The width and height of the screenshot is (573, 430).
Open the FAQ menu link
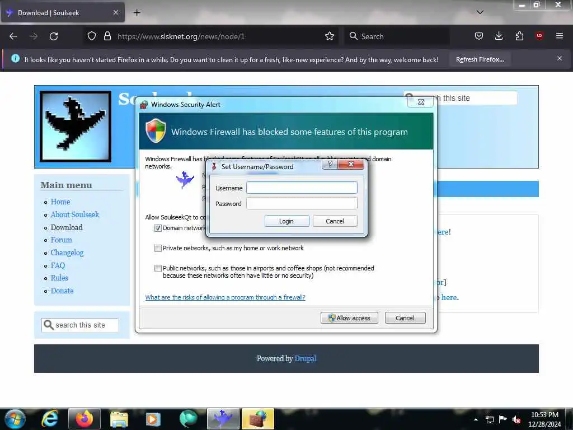tap(58, 265)
